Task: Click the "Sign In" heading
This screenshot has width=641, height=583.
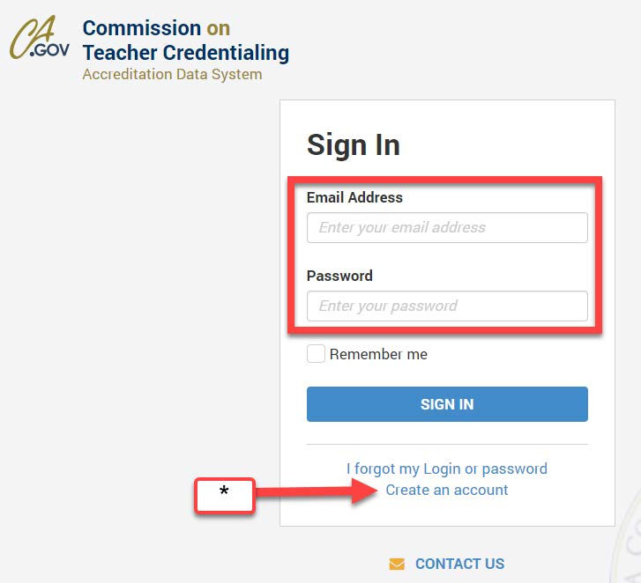Action: click(354, 145)
